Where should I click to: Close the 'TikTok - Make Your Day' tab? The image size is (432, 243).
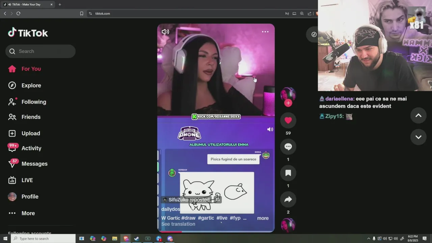51,4
